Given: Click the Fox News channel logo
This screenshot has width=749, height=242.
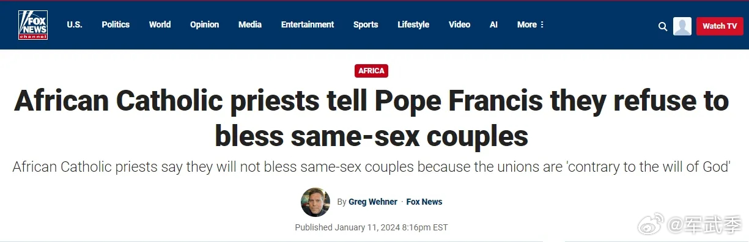Looking at the screenshot, I should tap(33, 25).
